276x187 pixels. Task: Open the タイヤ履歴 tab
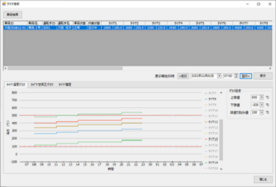pos(65,85)
